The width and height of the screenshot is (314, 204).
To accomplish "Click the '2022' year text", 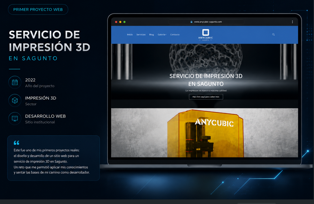I will pyautogui.click(x=30, y=80).
